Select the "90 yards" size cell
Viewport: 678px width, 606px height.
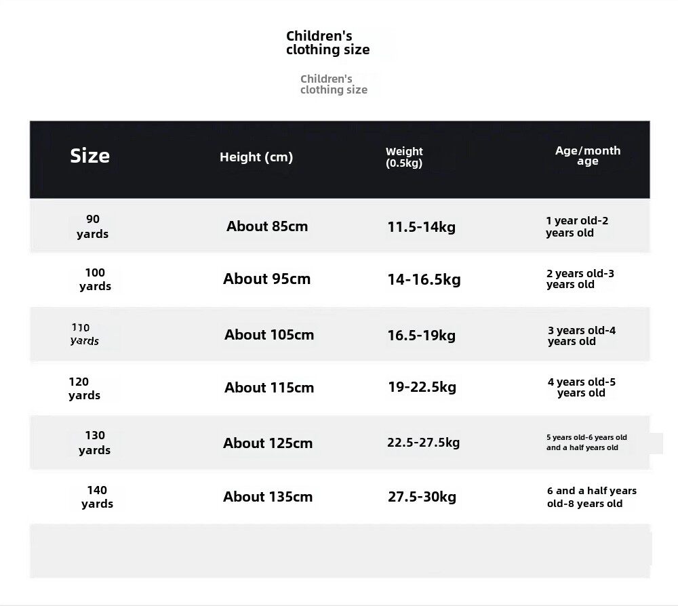click(93, 226)
